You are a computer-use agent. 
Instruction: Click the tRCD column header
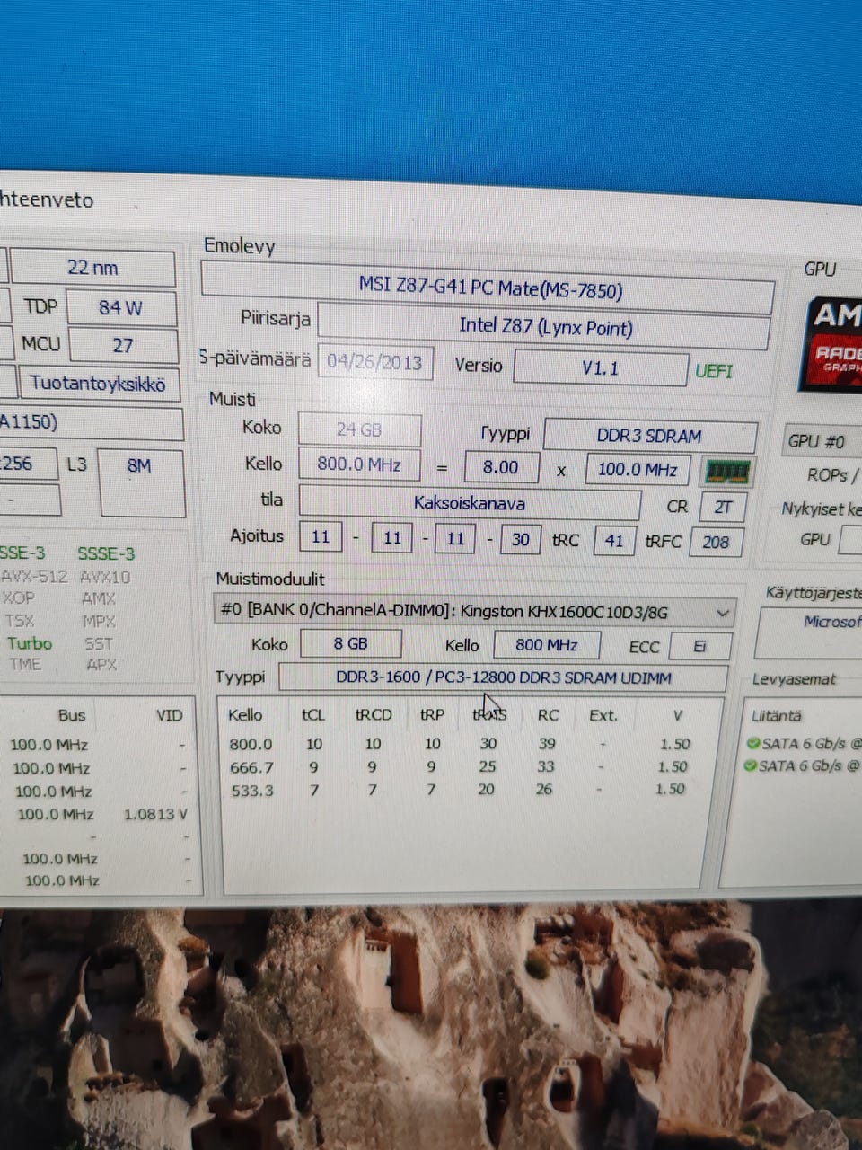tap(374, 715)
